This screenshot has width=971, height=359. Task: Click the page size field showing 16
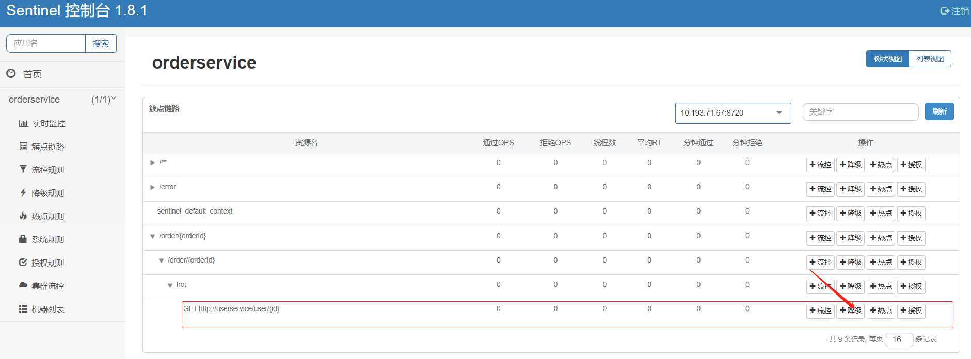899,339
